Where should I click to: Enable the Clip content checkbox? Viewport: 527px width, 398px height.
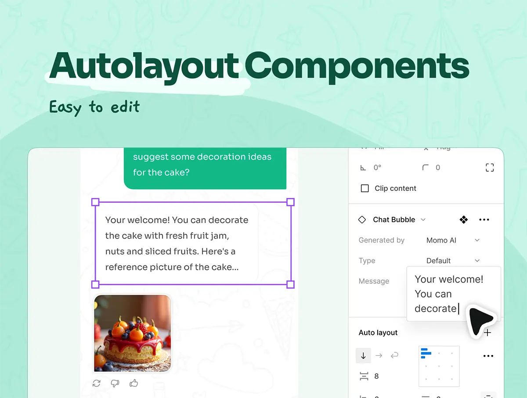[365, 188]
